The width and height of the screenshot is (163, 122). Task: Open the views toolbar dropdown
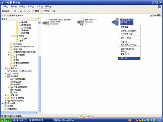point(54,11)
